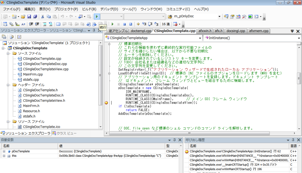Select CSingleDocTemplateDoc.cpp in Solution Explorer
Viewport: 302px width, 173px height.
(45, 64)
